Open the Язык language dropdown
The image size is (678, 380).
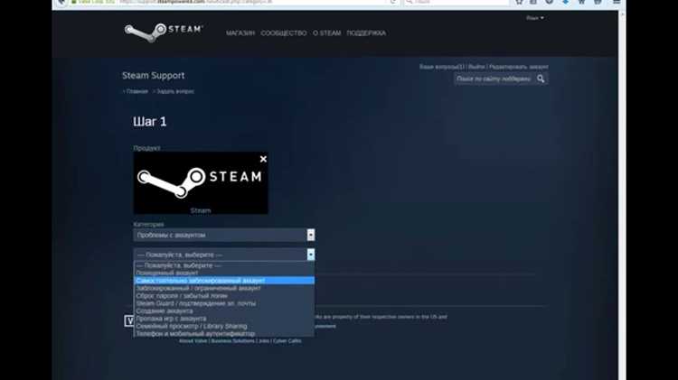(535, 18)
